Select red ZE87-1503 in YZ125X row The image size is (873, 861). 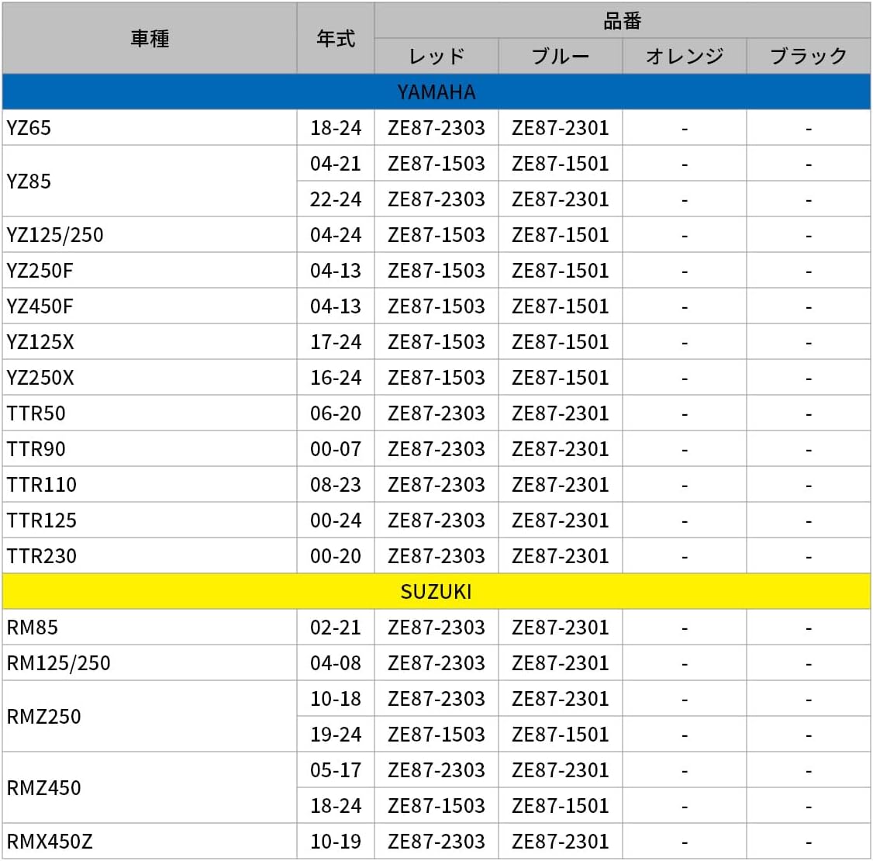(x=436, y=342)
